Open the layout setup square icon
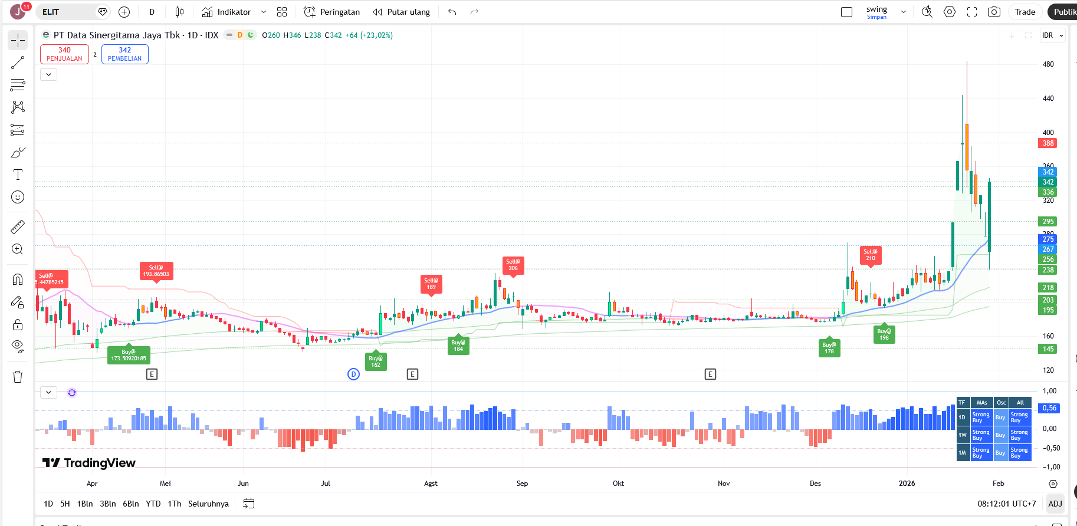 click(846, 12)
